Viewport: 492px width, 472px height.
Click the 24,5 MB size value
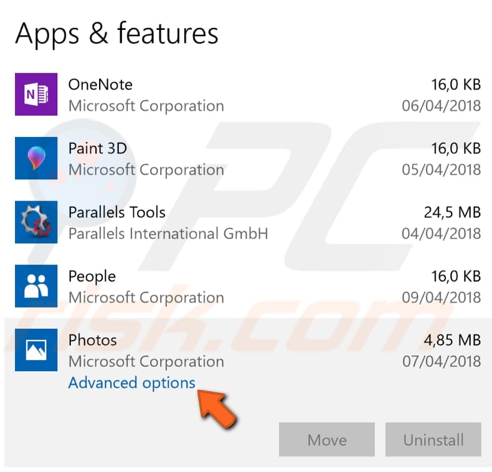click(x=453, y=212)
